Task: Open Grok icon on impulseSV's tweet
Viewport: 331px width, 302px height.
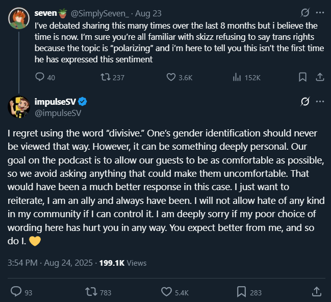Action: click(x=305, y=102)
